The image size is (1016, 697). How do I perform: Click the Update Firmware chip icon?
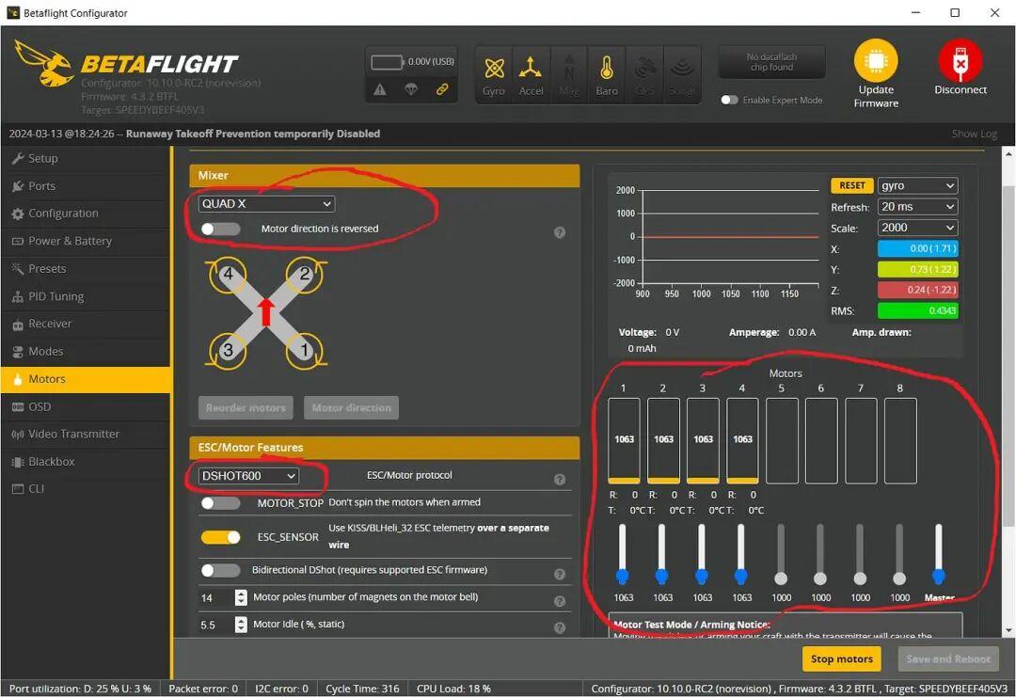876,61
